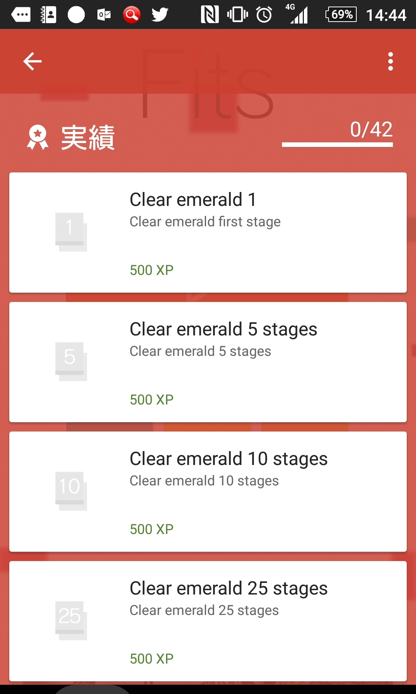Tap the achievements ribbon badge icon
Viewport: 416px width, 694px height.
(37, 137)
